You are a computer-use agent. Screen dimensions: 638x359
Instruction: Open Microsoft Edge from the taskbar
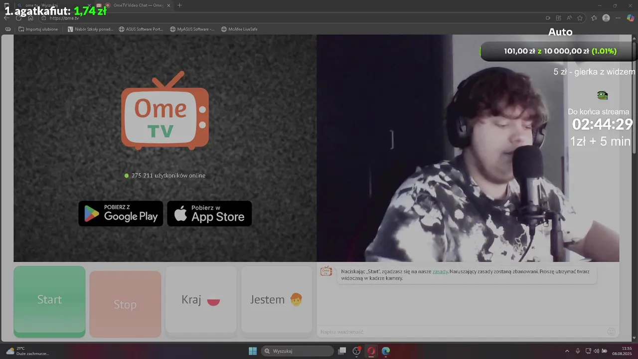point(386,351)
